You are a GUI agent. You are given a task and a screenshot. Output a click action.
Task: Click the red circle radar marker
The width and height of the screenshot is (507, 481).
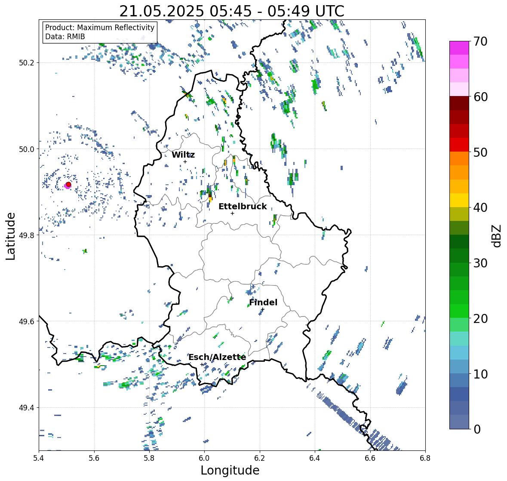pyautogui.click(x=68, y=184)
